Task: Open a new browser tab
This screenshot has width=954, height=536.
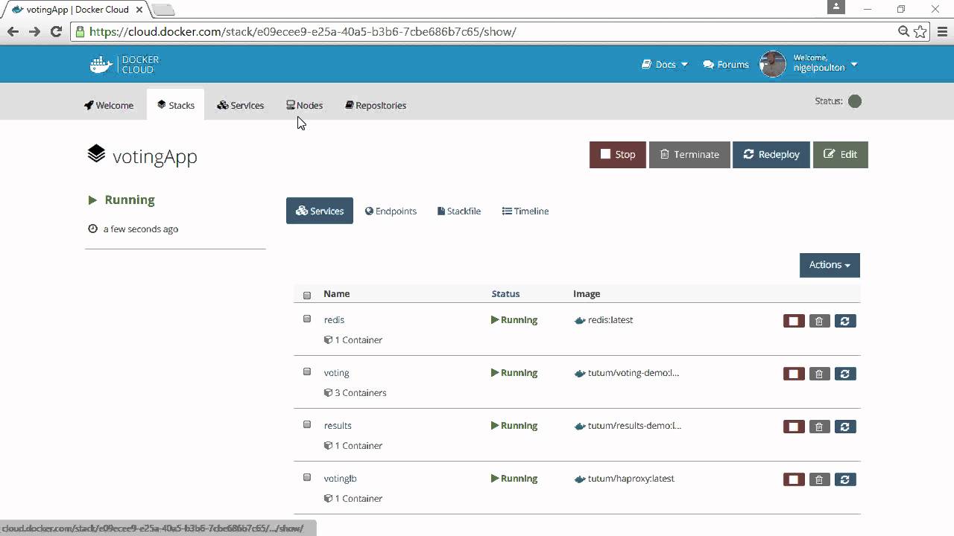Action: pos(163,10)
